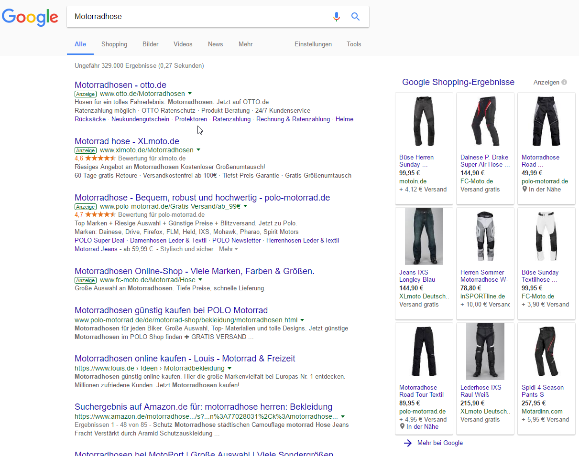Click the Google logo
579x456 pixels.
pos(30,17)
